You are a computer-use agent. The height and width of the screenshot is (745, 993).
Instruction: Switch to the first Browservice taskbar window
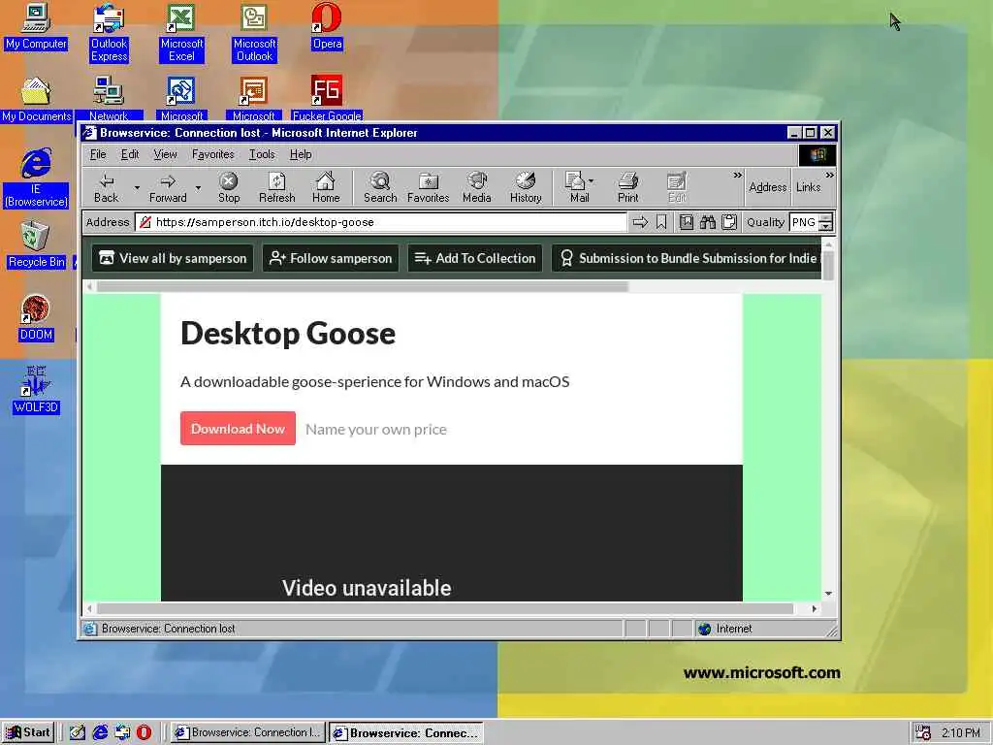pos(247,732)
